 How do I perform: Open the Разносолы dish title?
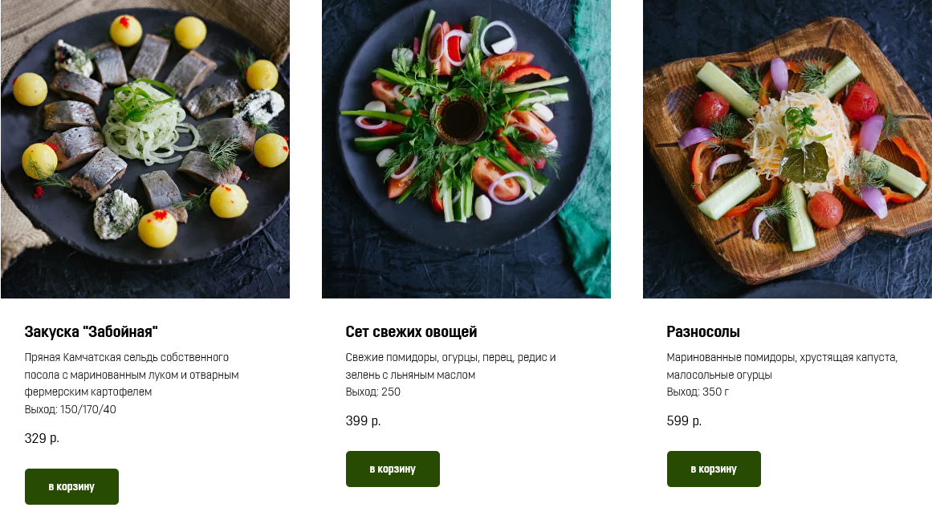pyautogui.click(x=703, y=331)
